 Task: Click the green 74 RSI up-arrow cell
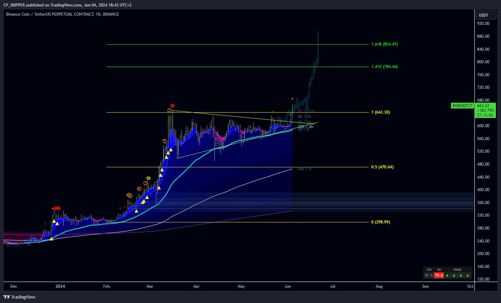point(438,275)
